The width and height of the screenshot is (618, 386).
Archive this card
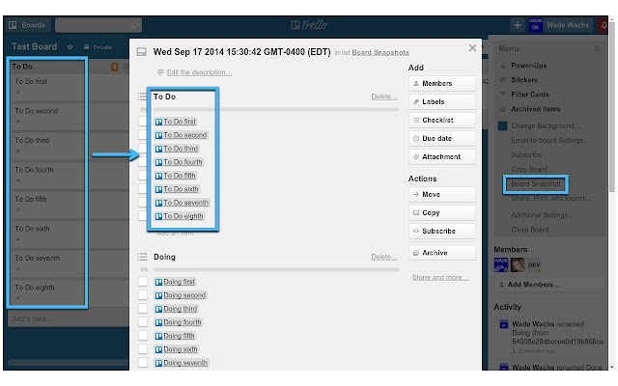pos(442,253)
